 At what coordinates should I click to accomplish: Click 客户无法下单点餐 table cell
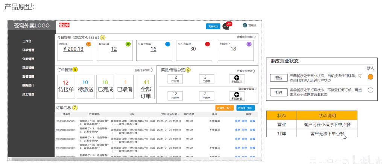pyautogui.click(x=327, y=133)
